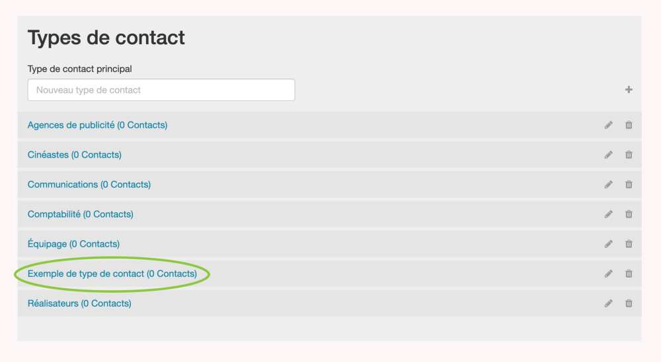
Task: Delete the Agences de publicité contact type
Action: pyautogui.click(x=629, y=125)
